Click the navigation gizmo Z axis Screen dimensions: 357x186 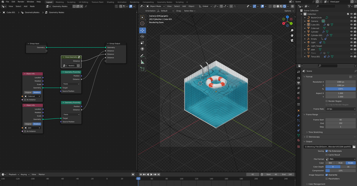tap(287, 17)
